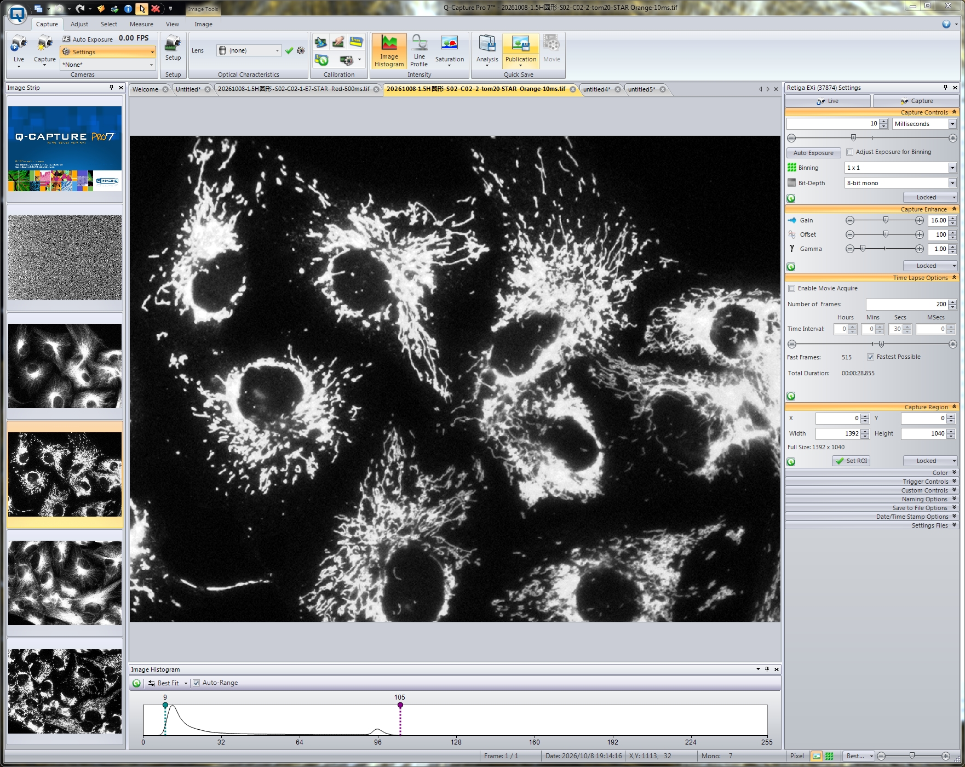Enable Adjust Exposure for Binning
The width and height of the screenshot is (965, 767).
point(850,152)
